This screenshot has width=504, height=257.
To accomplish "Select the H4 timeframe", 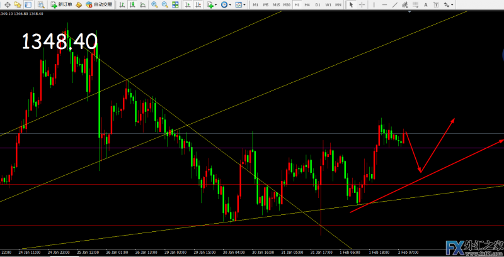I will coord(307,4).
